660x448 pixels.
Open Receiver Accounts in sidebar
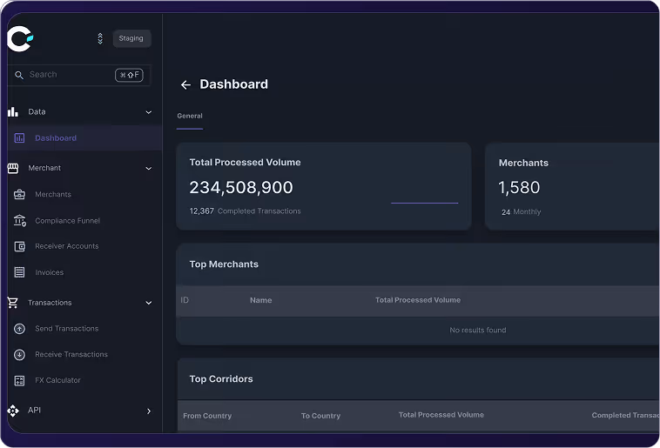[67, 246]
